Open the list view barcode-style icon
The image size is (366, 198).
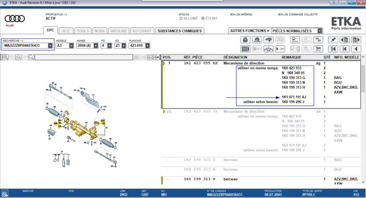246,49
